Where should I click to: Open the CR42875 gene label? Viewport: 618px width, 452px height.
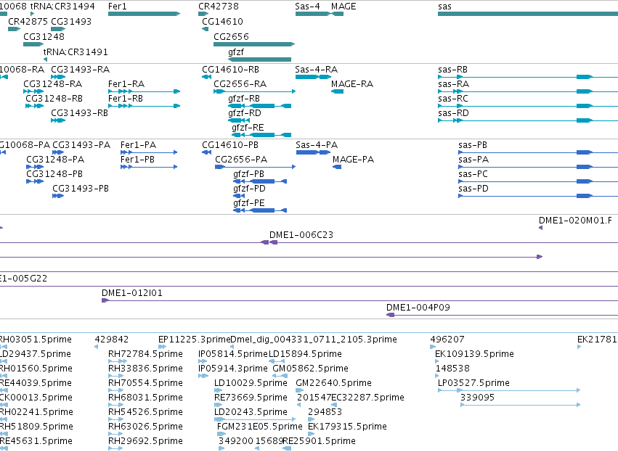pyautogui.click(x=28, y=21)
